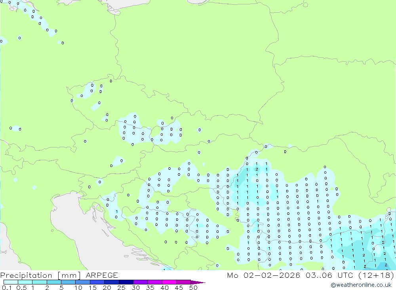This screenshot has width=396, height=290.
Task: Click the '35' legend scale label
Action: click(150, 288)
